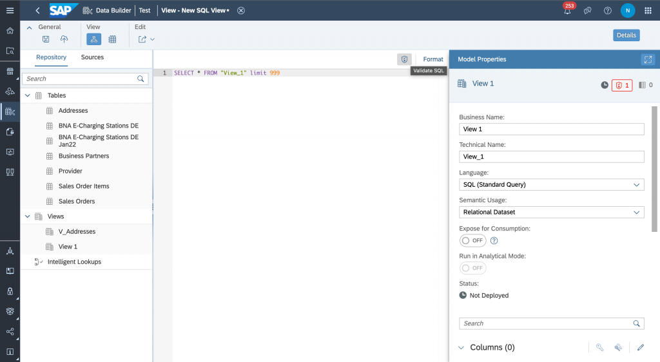Open the Expose for Consumption help icon
Screen dimensions: 660x362
(494, 240)
